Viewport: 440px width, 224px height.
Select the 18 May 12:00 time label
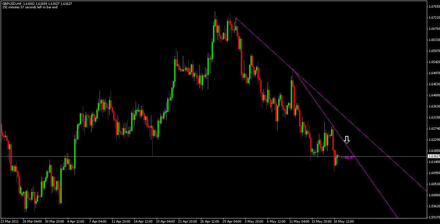344,221
